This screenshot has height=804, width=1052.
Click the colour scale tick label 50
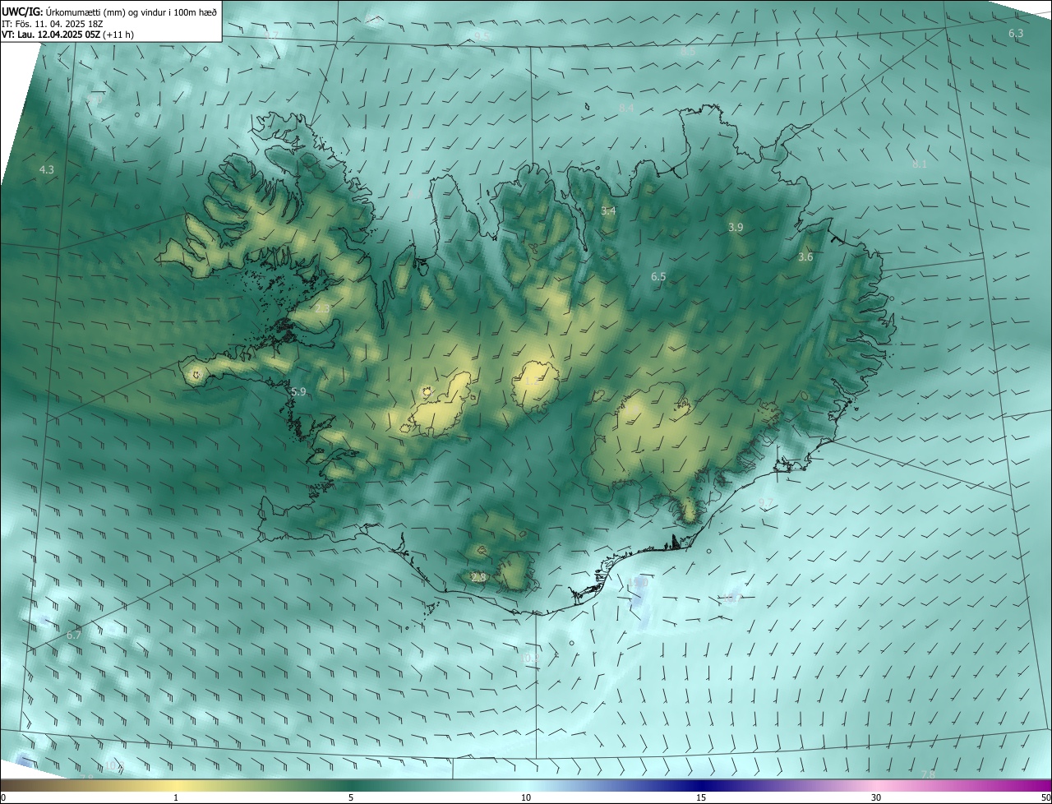click(1045, 798)
